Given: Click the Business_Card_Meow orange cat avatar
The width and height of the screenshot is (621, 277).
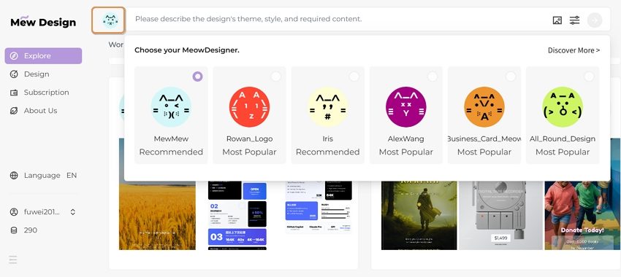Looking at the screenshot, I should click(x=484, y=107).
